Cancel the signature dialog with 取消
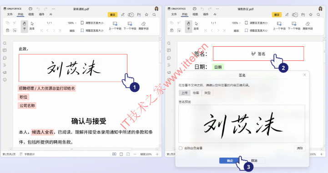328x173 pixels. (x=254, y=160)
